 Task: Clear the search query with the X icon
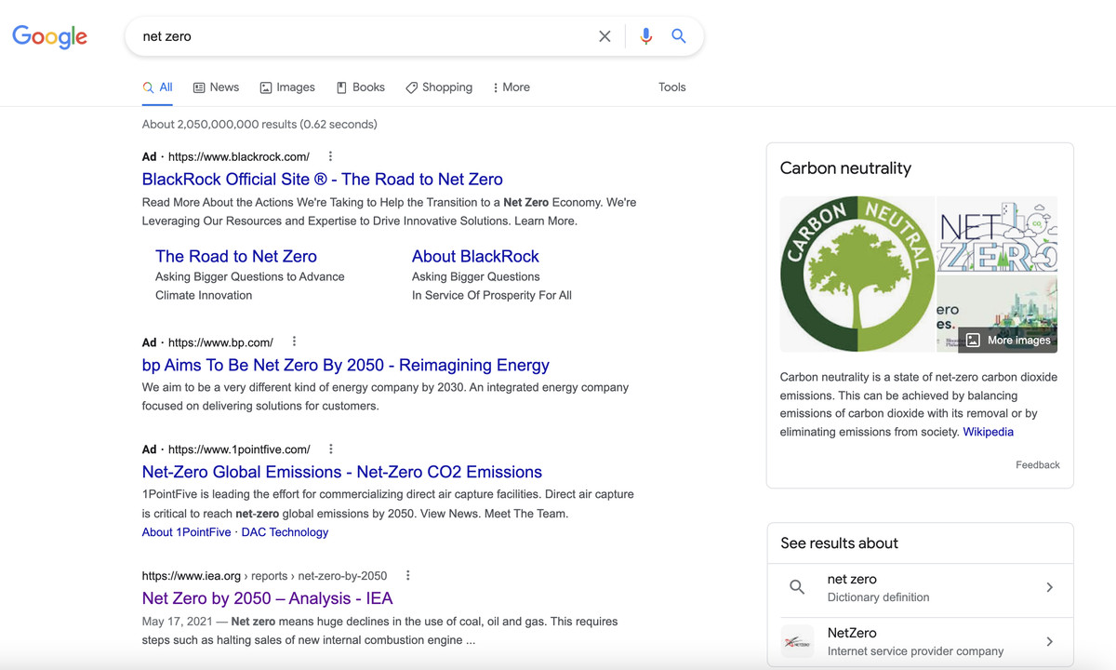[x=604, y=35]
